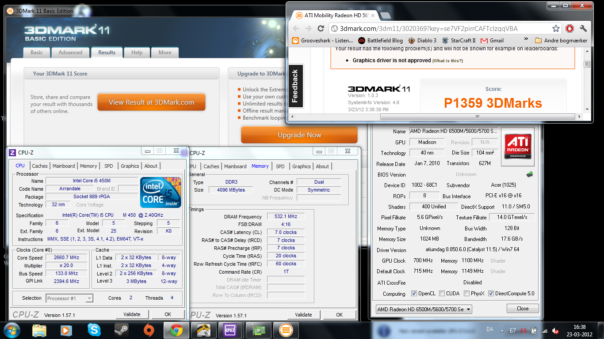The height and width of the screenshot is (339, 604).
Task: Open the About tab in the left CPU-Z window
Action: click(151, 166)
